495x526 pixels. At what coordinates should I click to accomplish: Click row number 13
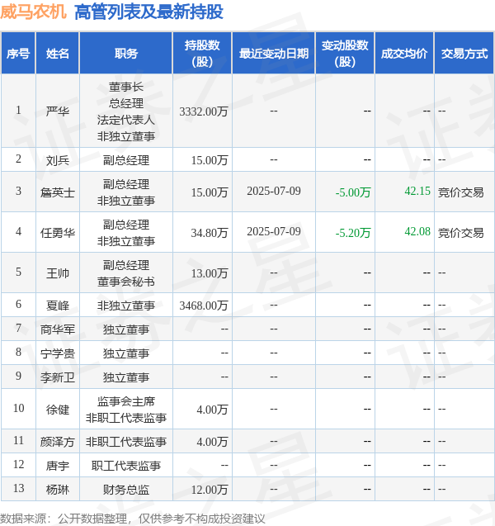tap(18, 488)
